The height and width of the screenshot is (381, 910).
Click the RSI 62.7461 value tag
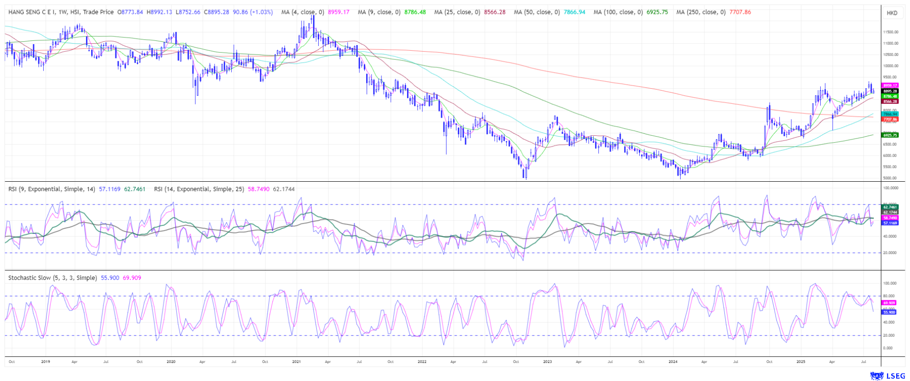pos(890,207)
